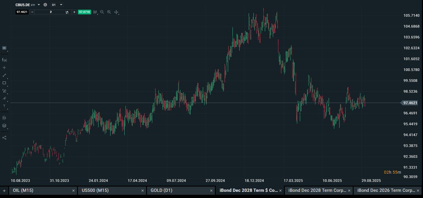The height and width of the screenshot is (198, 423).
Task: Select the trend line drawing tool
Action: [4, 75]
